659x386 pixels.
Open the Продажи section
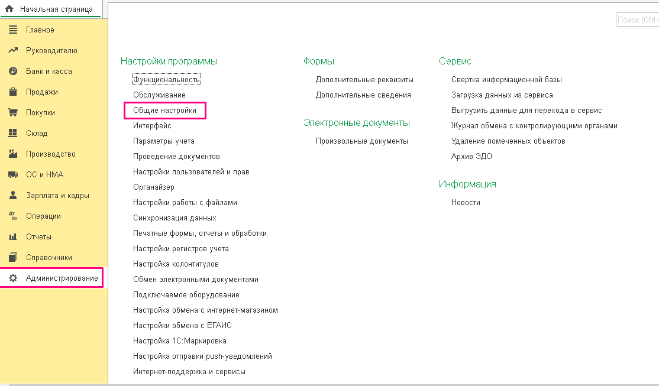54,92
